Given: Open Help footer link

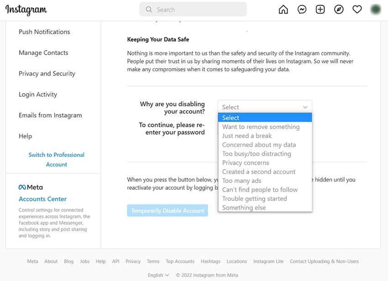Looking at the screenshot, I should pyautogui.click(x=101, y=261).
